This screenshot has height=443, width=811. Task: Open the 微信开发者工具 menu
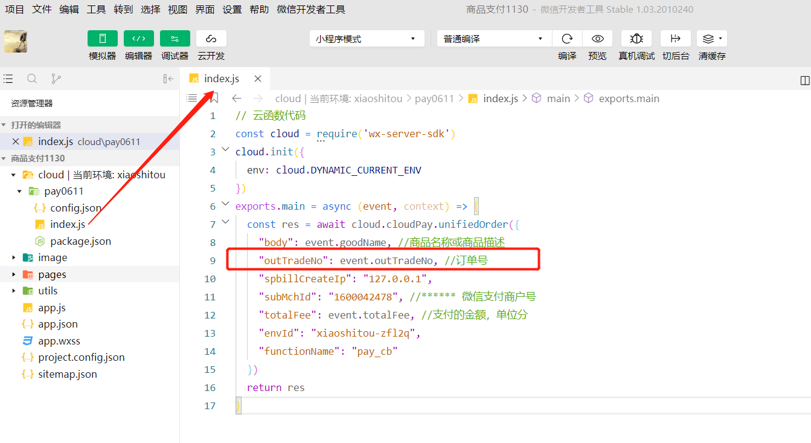point(311,10)
